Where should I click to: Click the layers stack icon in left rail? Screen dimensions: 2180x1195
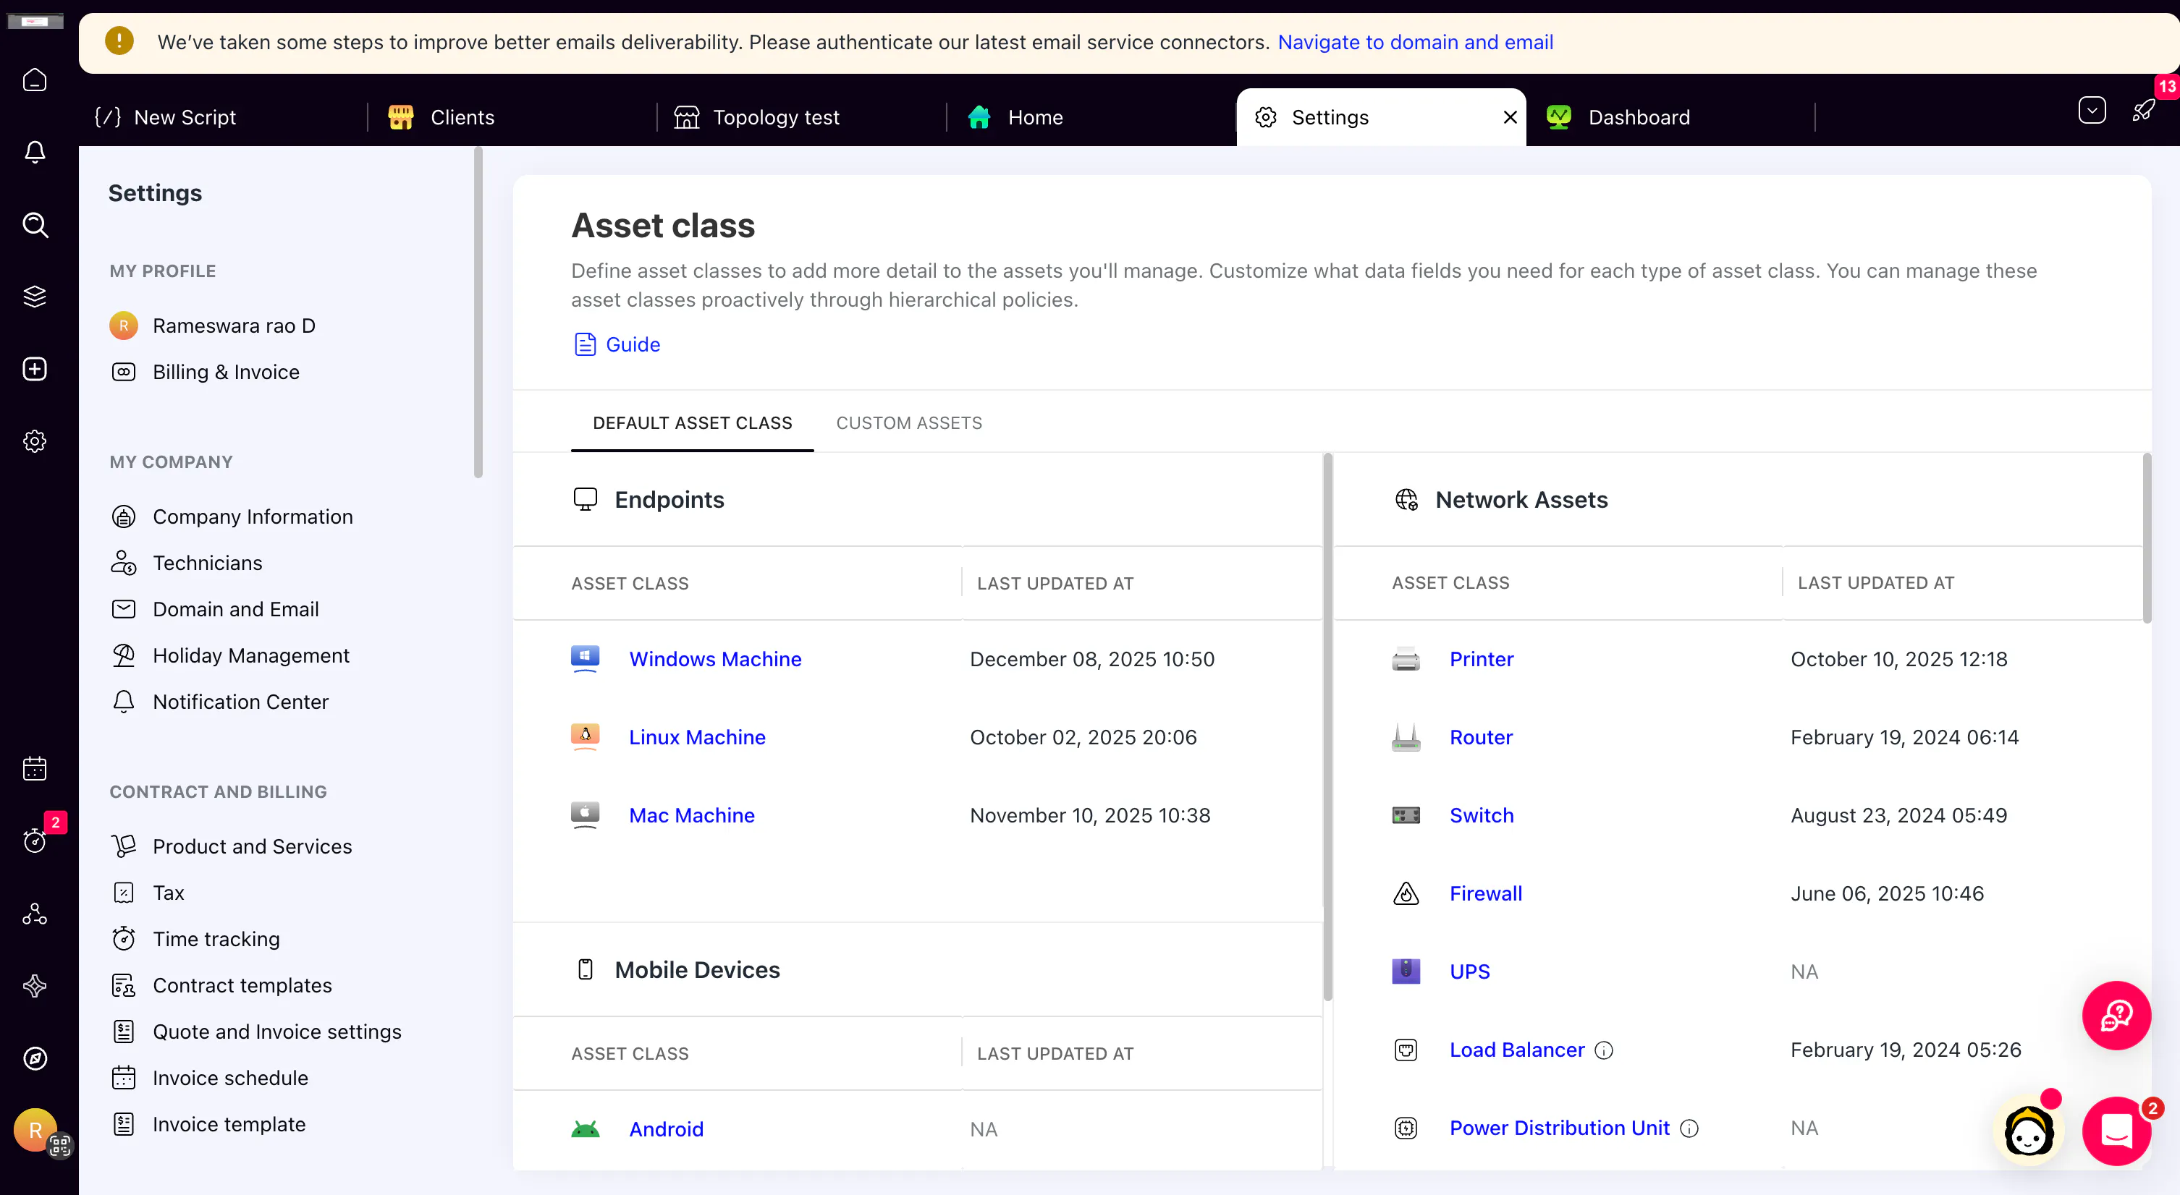35,296
